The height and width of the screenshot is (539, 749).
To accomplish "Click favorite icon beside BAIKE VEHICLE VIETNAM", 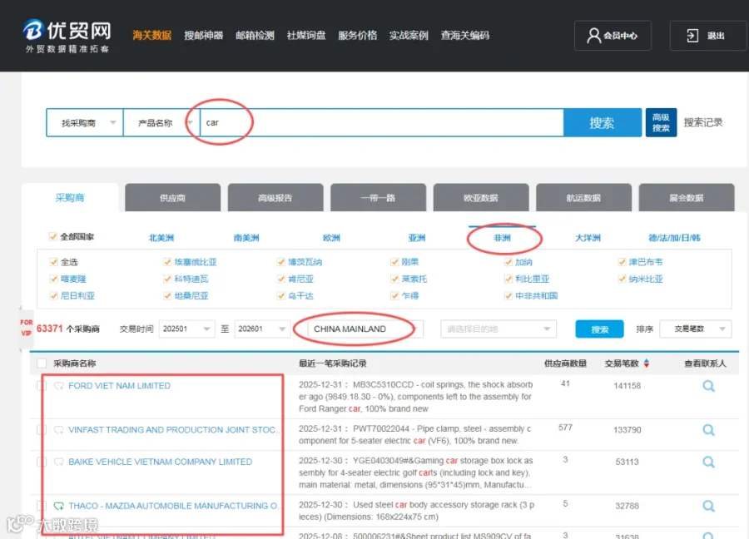I will click(x=59, y=462).
